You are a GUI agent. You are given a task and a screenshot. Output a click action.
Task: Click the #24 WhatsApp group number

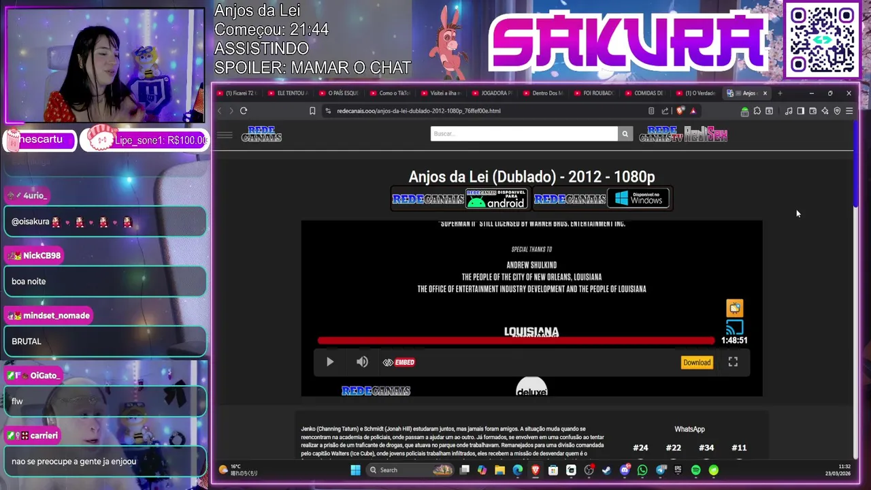coord(640,447)
